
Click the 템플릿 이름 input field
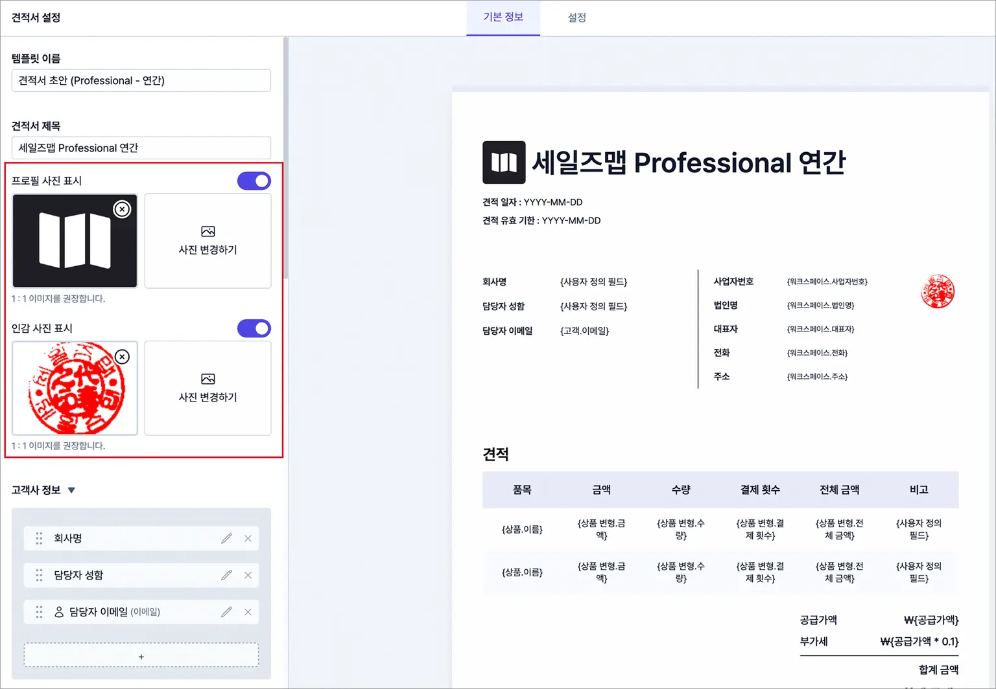pyautogui.click(x=141, y=80)
